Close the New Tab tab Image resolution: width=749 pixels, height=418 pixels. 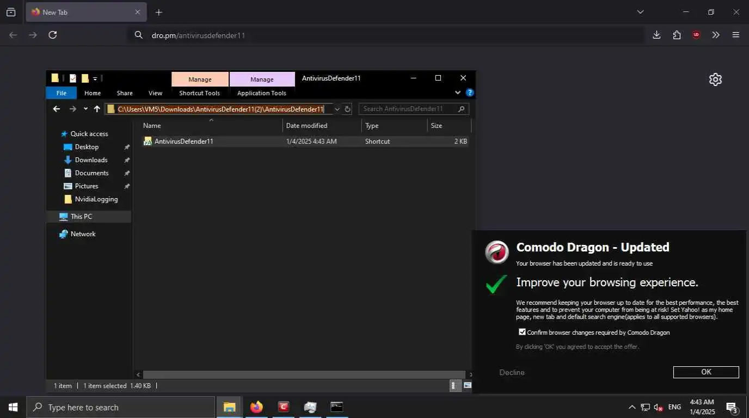pyautogui.click(x=138, y=12)
